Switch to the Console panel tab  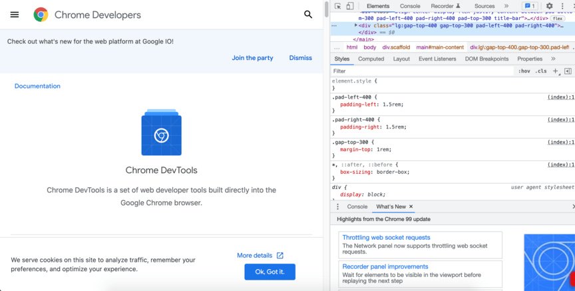click(410, 6)
